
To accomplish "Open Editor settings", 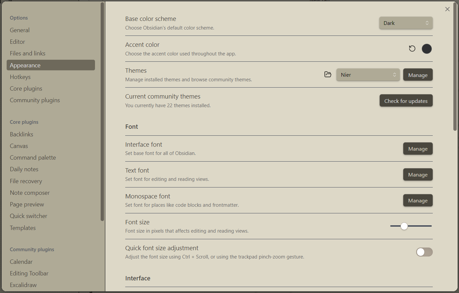I will 51,42.
